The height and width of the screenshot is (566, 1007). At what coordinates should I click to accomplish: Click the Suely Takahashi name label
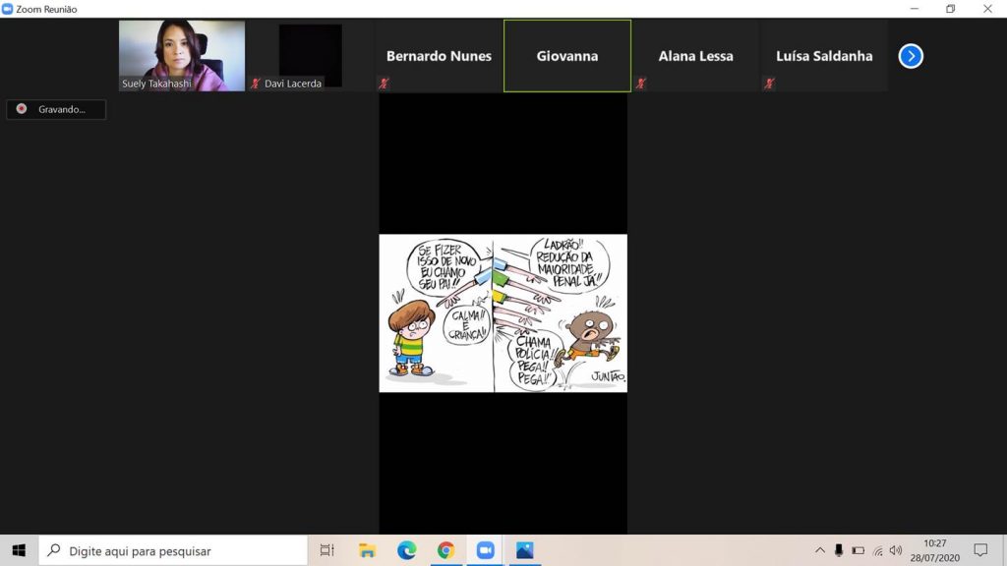[x=156, y=84]
